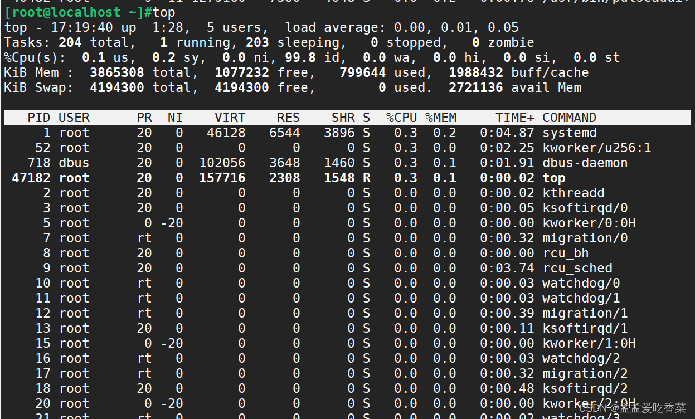Click SHR value 3896 for systemd
This screenshot has height=419, width=695.
[x=339, y=133]
